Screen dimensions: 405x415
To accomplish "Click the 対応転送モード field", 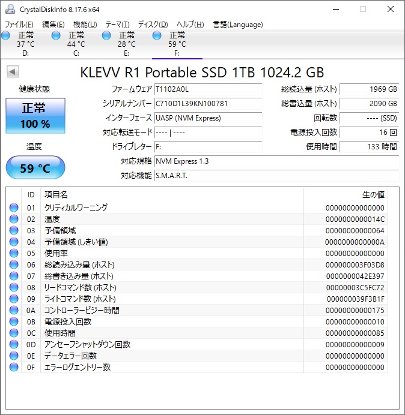I will pyautogui.click(x=208, y=133).
